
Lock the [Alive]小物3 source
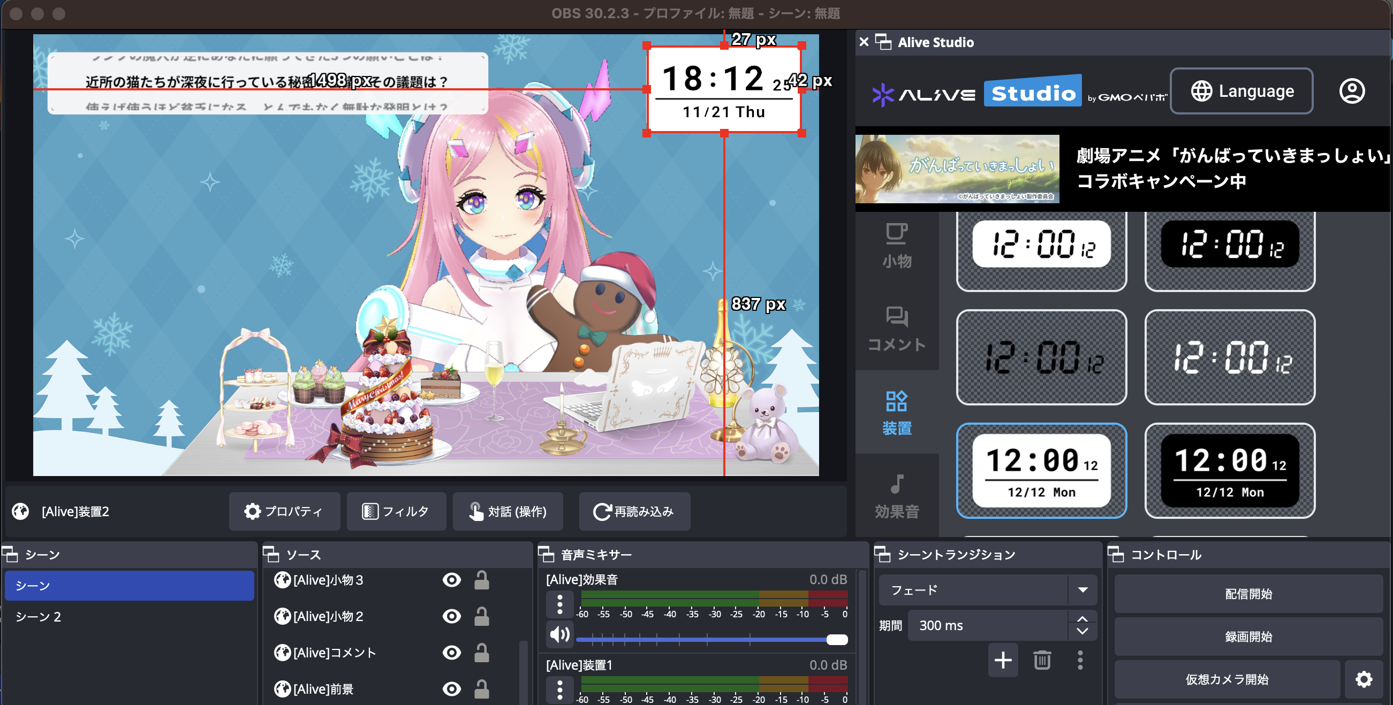[481, 580]
